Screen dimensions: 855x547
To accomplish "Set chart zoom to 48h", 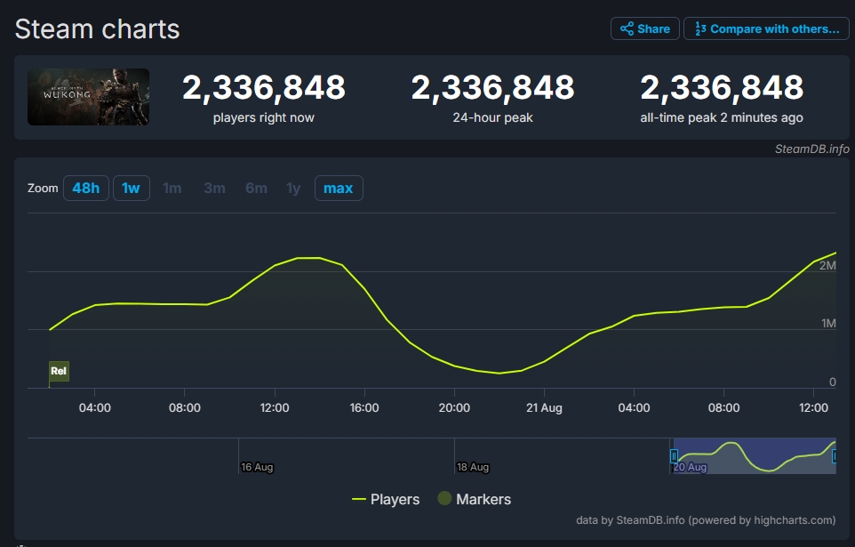I will (86, 189).
